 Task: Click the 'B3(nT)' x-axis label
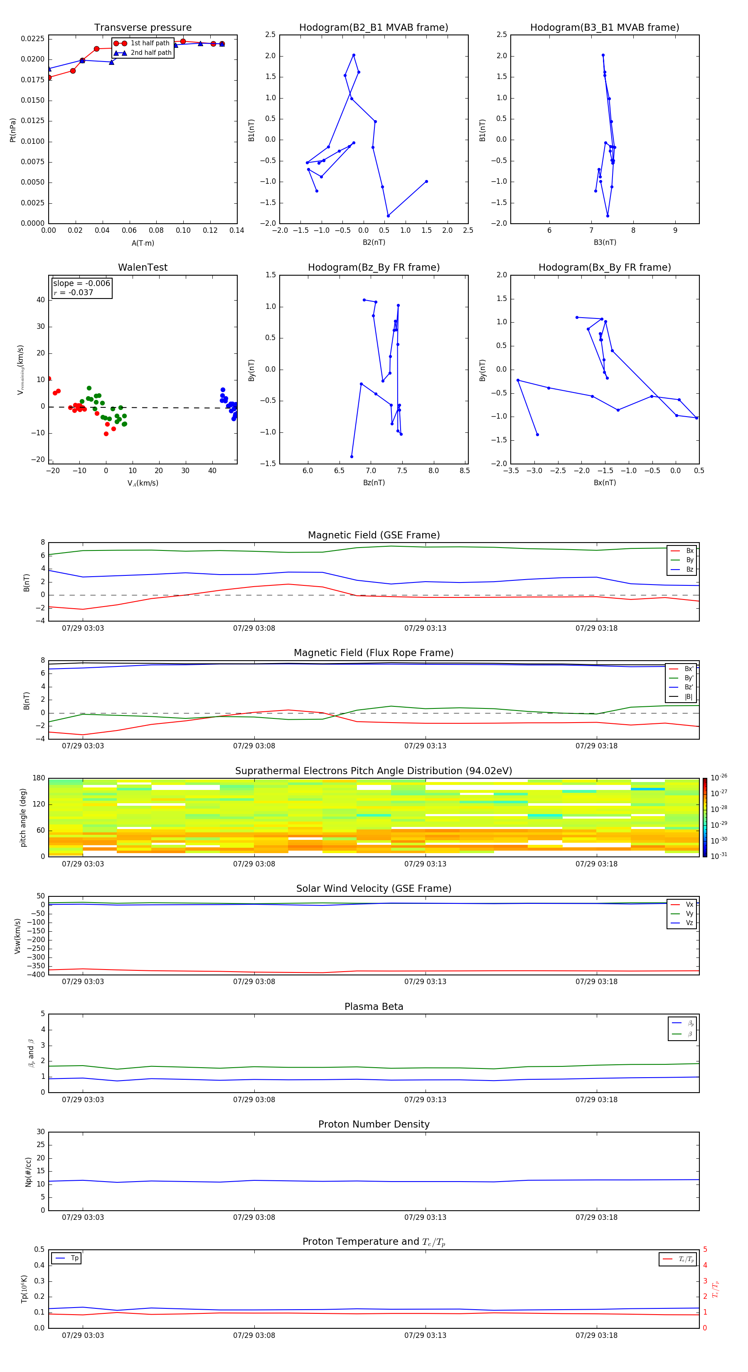tap(605, 242)
